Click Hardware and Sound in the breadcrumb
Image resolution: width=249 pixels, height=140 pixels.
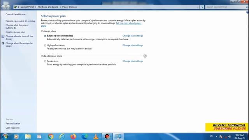[48, 7]
